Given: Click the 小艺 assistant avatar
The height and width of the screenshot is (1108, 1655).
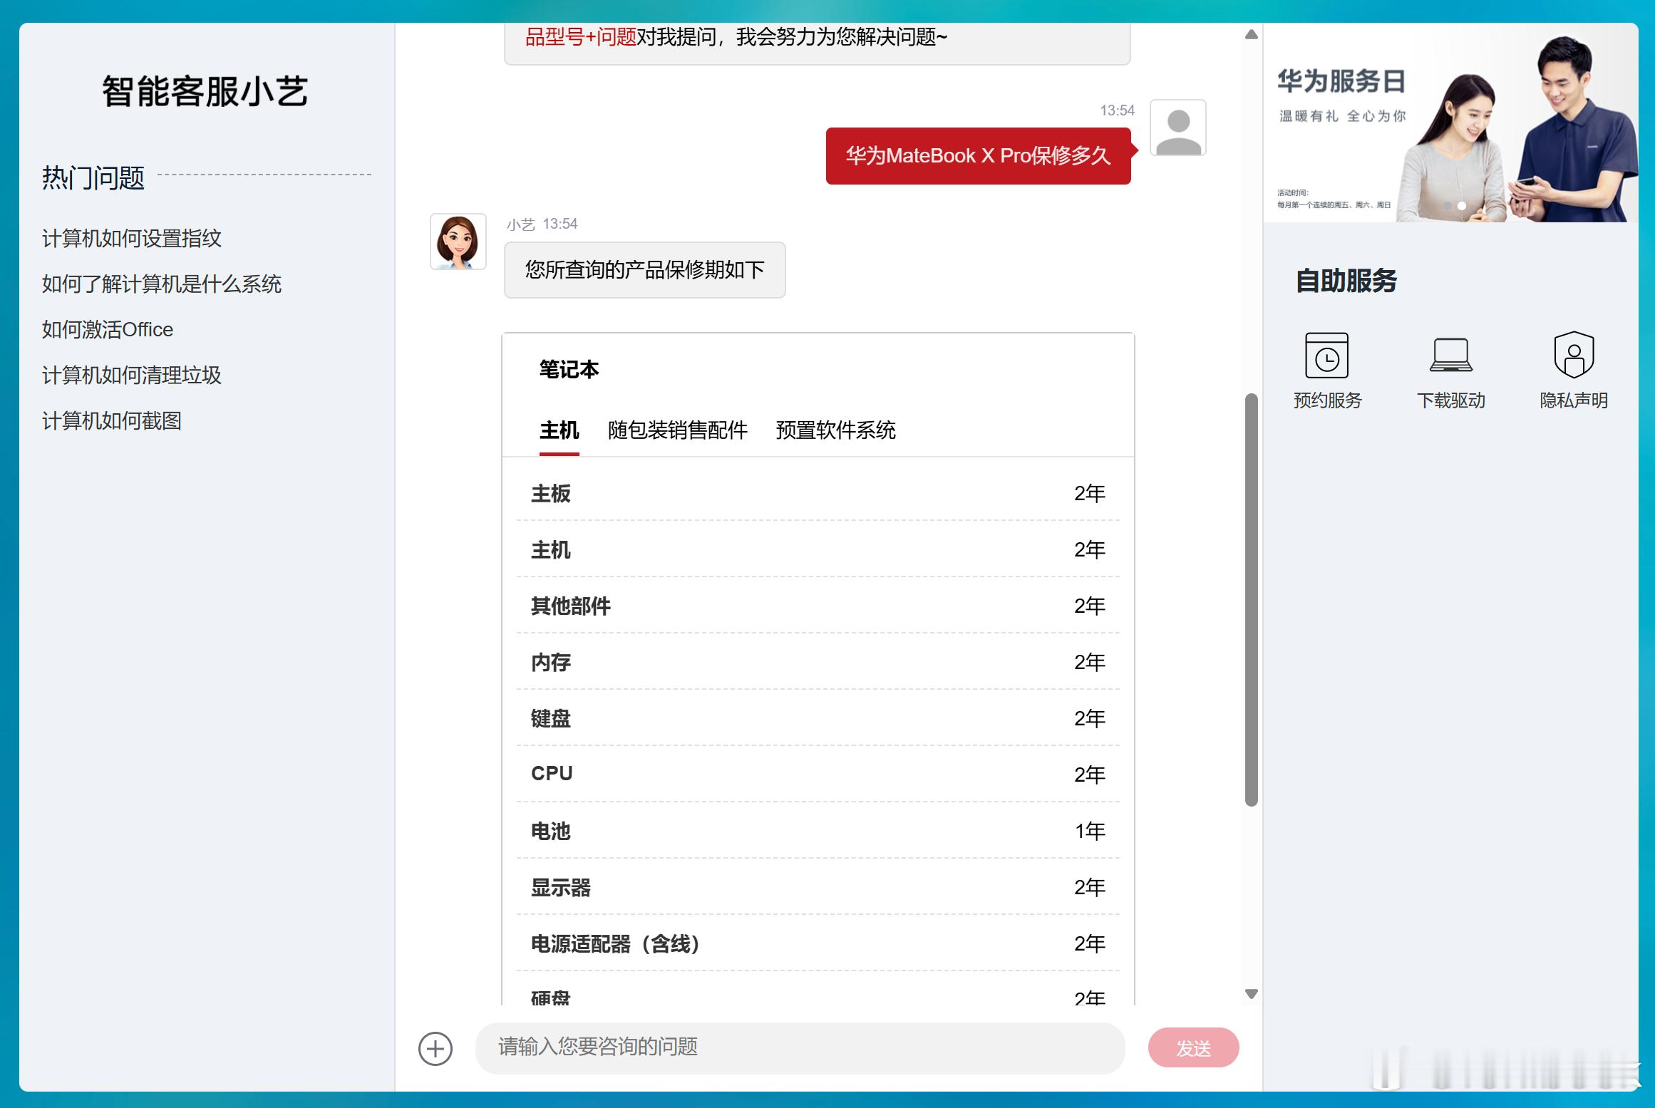Looking at the screenshot, I should [x=458, y=242].
